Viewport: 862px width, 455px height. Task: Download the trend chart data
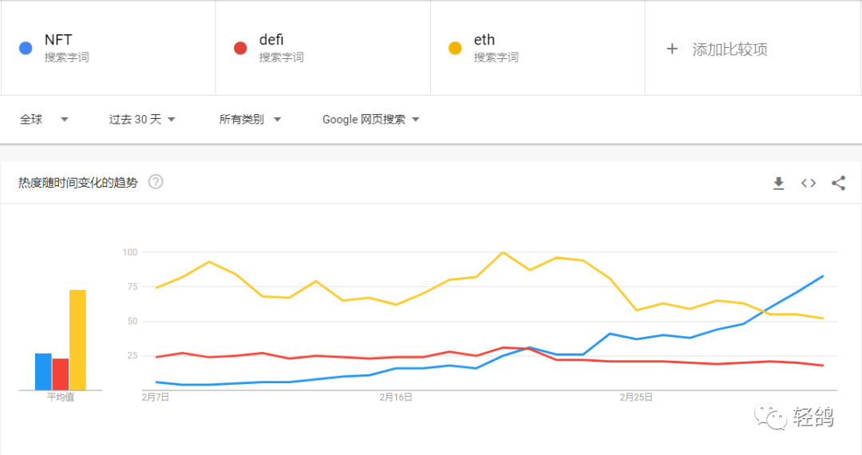point(779,183)
